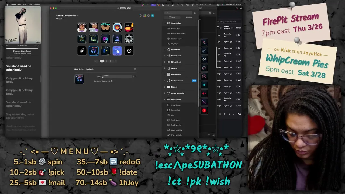
Task: Open the title text style dropdown
Action: (134, 77)
